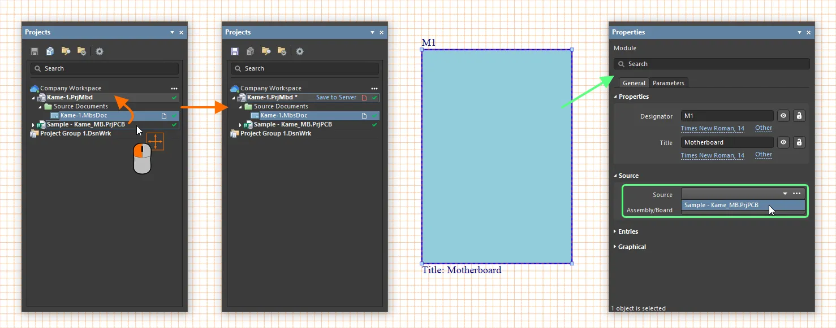Open Company Workspace ellipsis menu, left panel

tap(174, 89)
